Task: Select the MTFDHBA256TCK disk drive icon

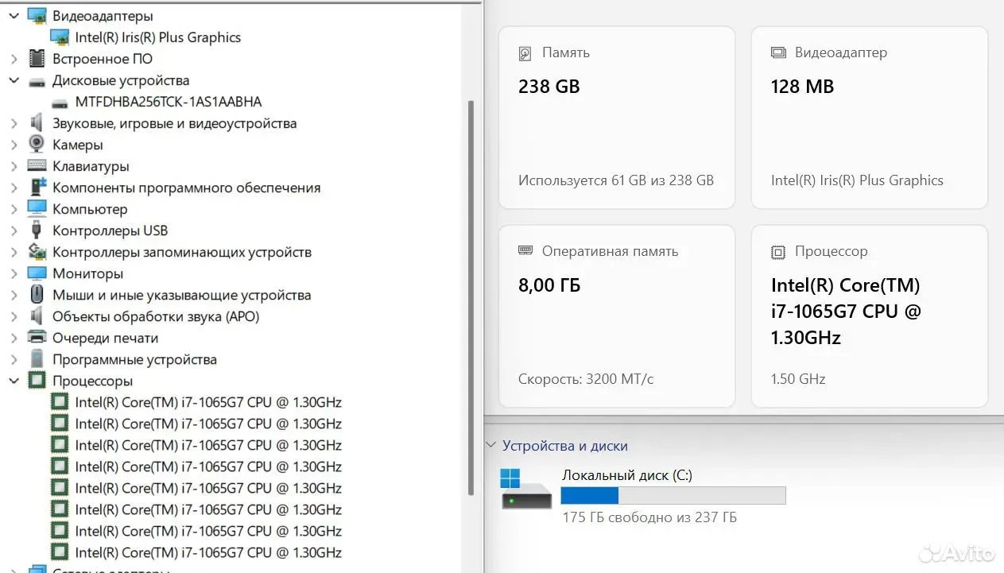Action: pyautogui.click(x=59, y=103)
